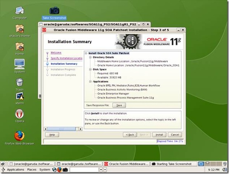Cancel the patchset installation
Viewport: 229px width, 174px height.
(175, 135)
